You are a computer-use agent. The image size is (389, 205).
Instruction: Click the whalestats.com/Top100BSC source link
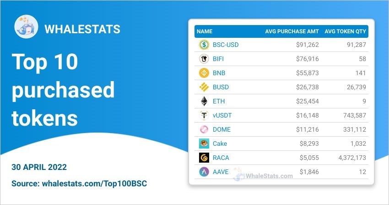click(x=95, y=184)
